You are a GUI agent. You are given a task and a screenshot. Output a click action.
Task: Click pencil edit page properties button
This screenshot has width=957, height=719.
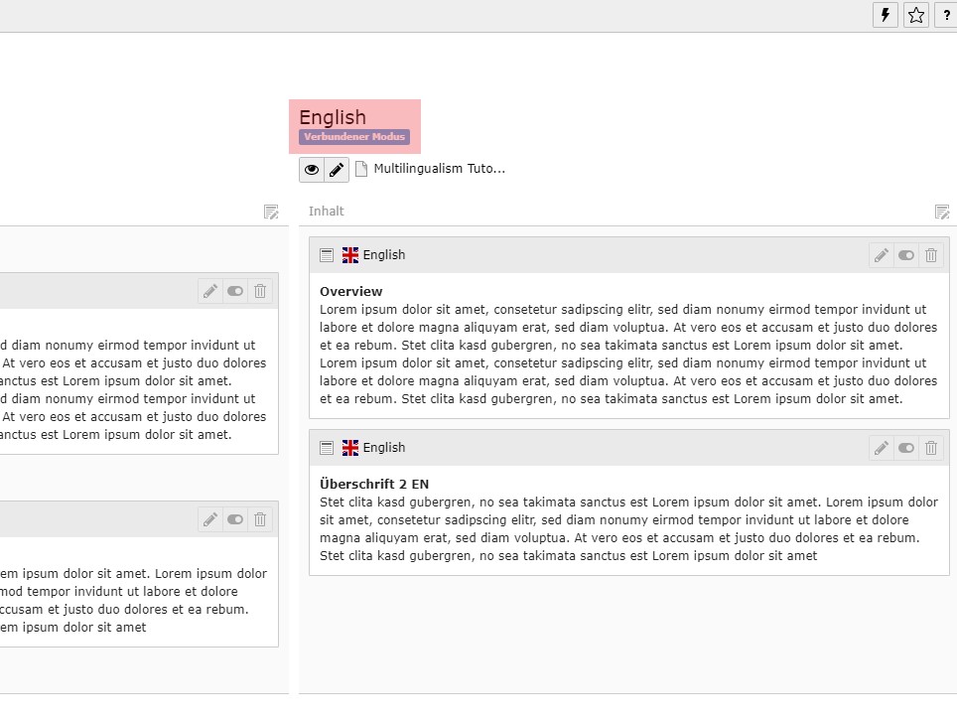337,170
